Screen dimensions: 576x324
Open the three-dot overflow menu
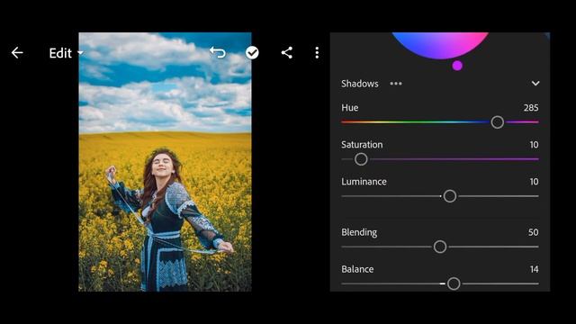317,53
